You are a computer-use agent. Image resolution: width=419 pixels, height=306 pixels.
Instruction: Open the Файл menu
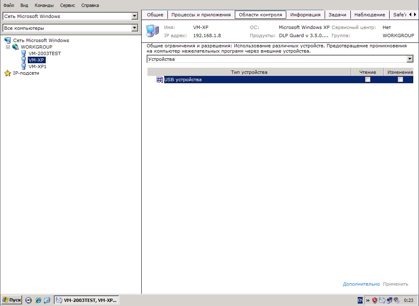9,5
